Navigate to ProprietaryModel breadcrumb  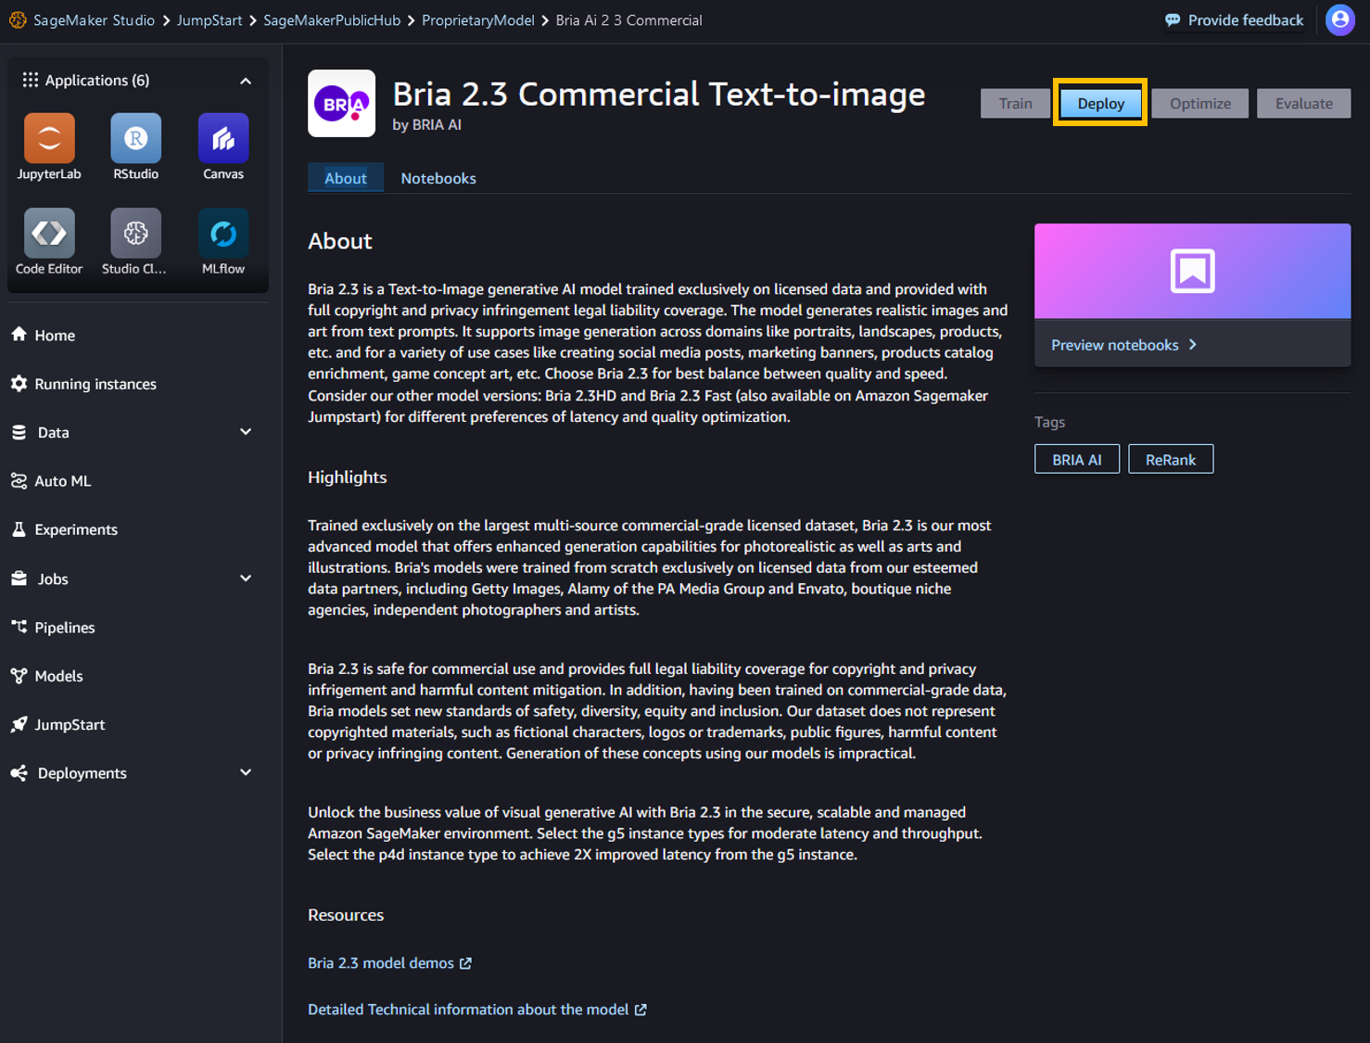click(478, 19)
